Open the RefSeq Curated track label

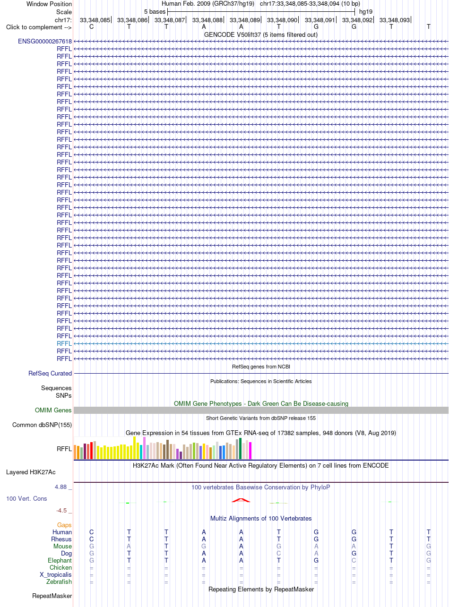click(50, 373)
